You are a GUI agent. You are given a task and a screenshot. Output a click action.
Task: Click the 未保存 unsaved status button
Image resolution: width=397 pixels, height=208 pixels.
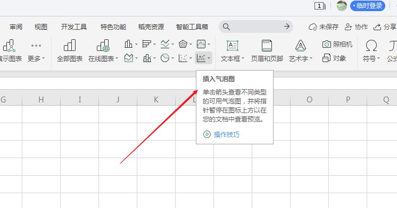pos(324,27)
